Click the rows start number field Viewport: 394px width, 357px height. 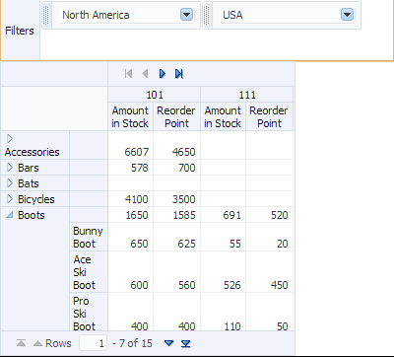[x=93, y=343]
